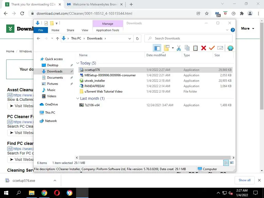Click in Search Downloads field
Viewport: 264px width, 198px height.
click(x=188, y=38)
